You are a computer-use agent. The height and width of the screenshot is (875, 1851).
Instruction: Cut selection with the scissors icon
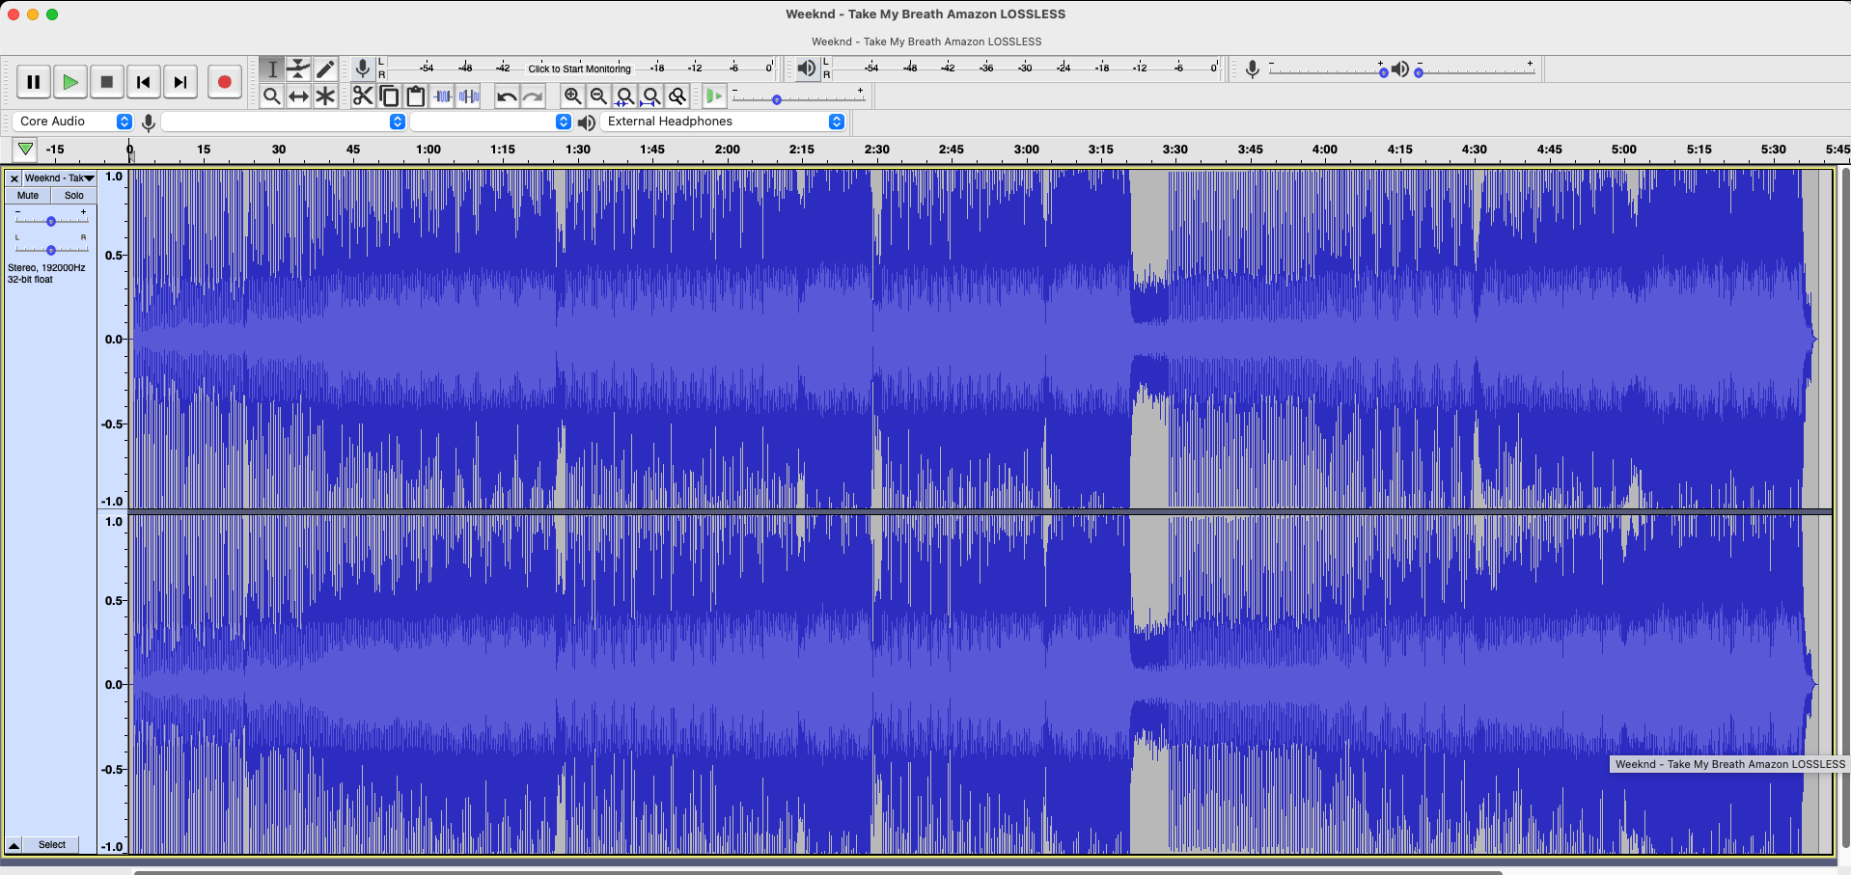[x=363, y=96]
